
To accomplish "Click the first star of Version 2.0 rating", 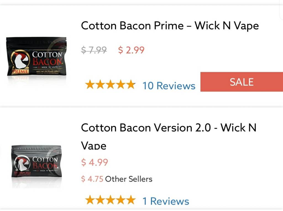I will pos(90,200).
